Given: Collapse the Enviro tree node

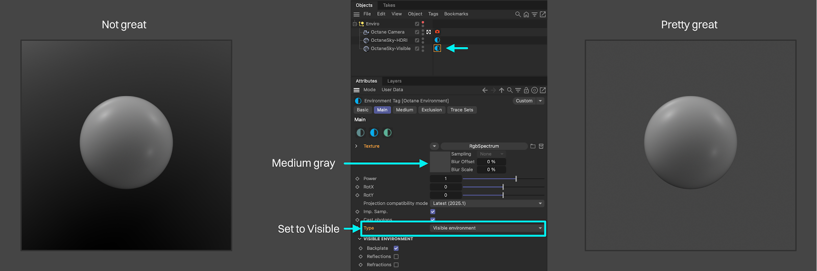Looking at the screenshot, I should pos(355,24).
